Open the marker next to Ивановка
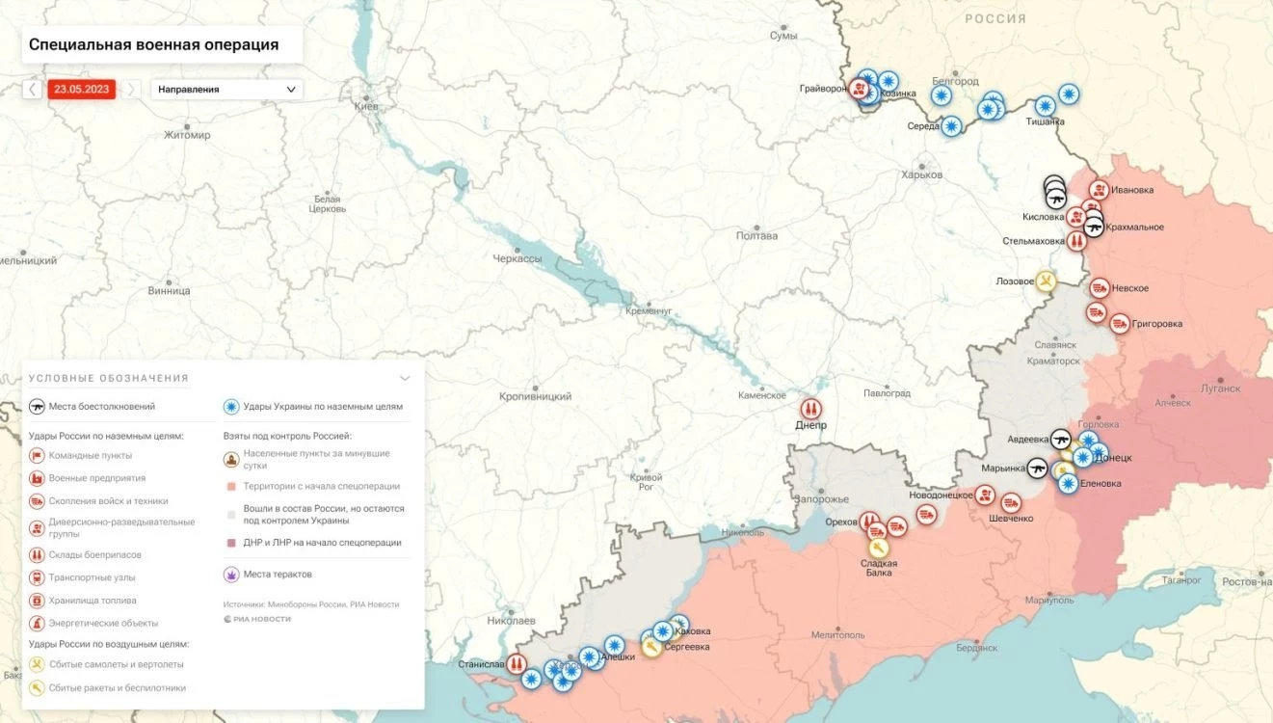The height and width of the screenshot is (723, 1273). point(1099,190)
